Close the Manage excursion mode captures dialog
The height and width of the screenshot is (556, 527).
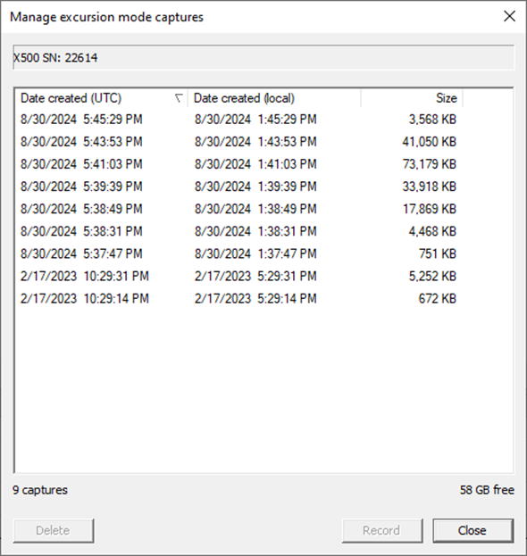(509, 16)
